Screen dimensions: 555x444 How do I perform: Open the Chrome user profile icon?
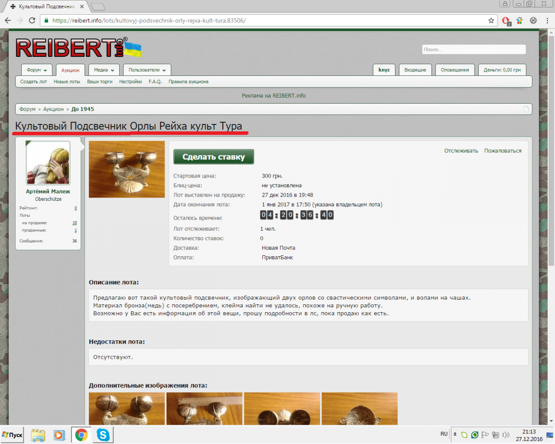pyautogui.click(x=505, y=3)
